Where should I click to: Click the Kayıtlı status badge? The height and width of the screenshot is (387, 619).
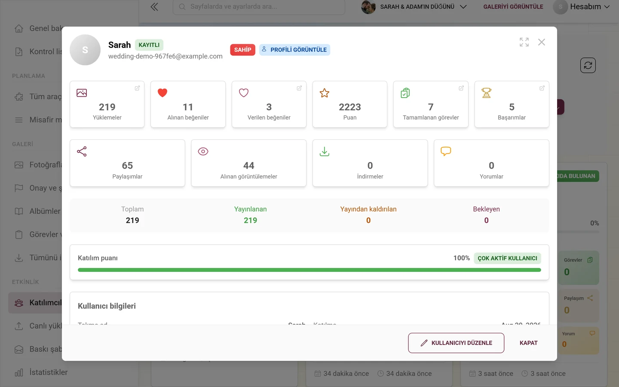coord(149,45)
